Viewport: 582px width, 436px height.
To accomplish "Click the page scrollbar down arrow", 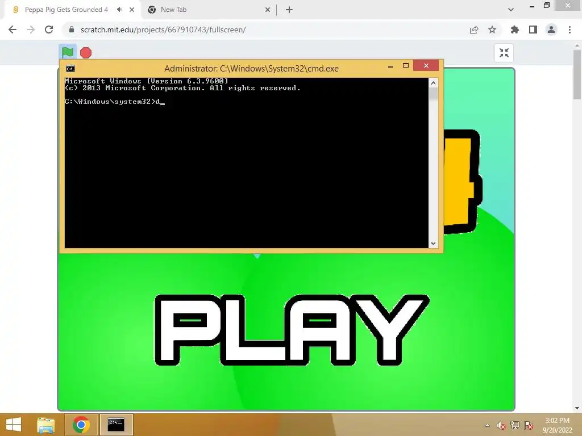I will (577, 408).
